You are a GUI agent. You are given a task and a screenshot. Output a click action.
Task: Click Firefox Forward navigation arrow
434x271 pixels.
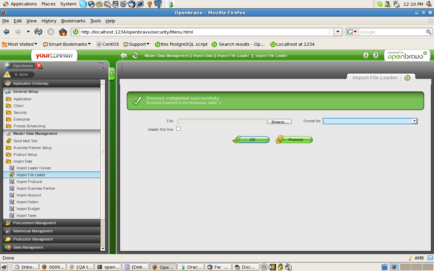point(18,32)
